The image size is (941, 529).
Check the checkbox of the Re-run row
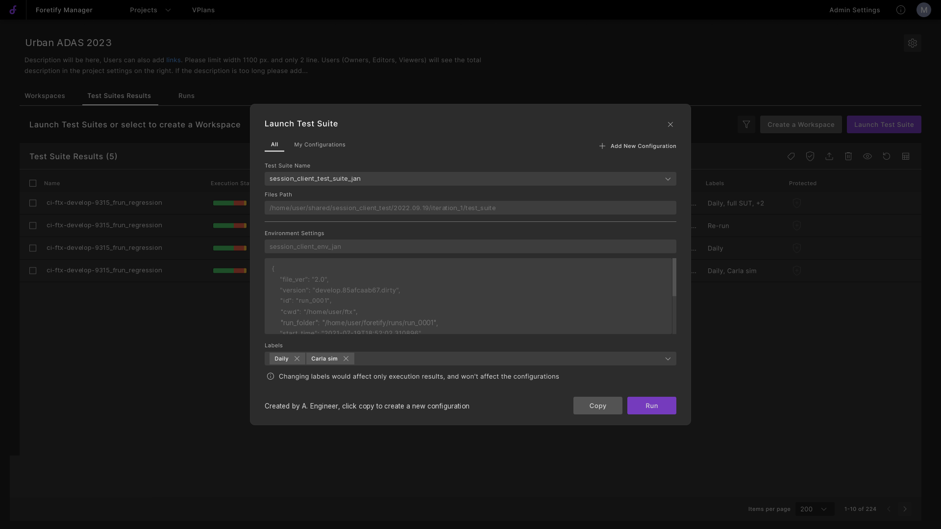[x=33, y=225]
